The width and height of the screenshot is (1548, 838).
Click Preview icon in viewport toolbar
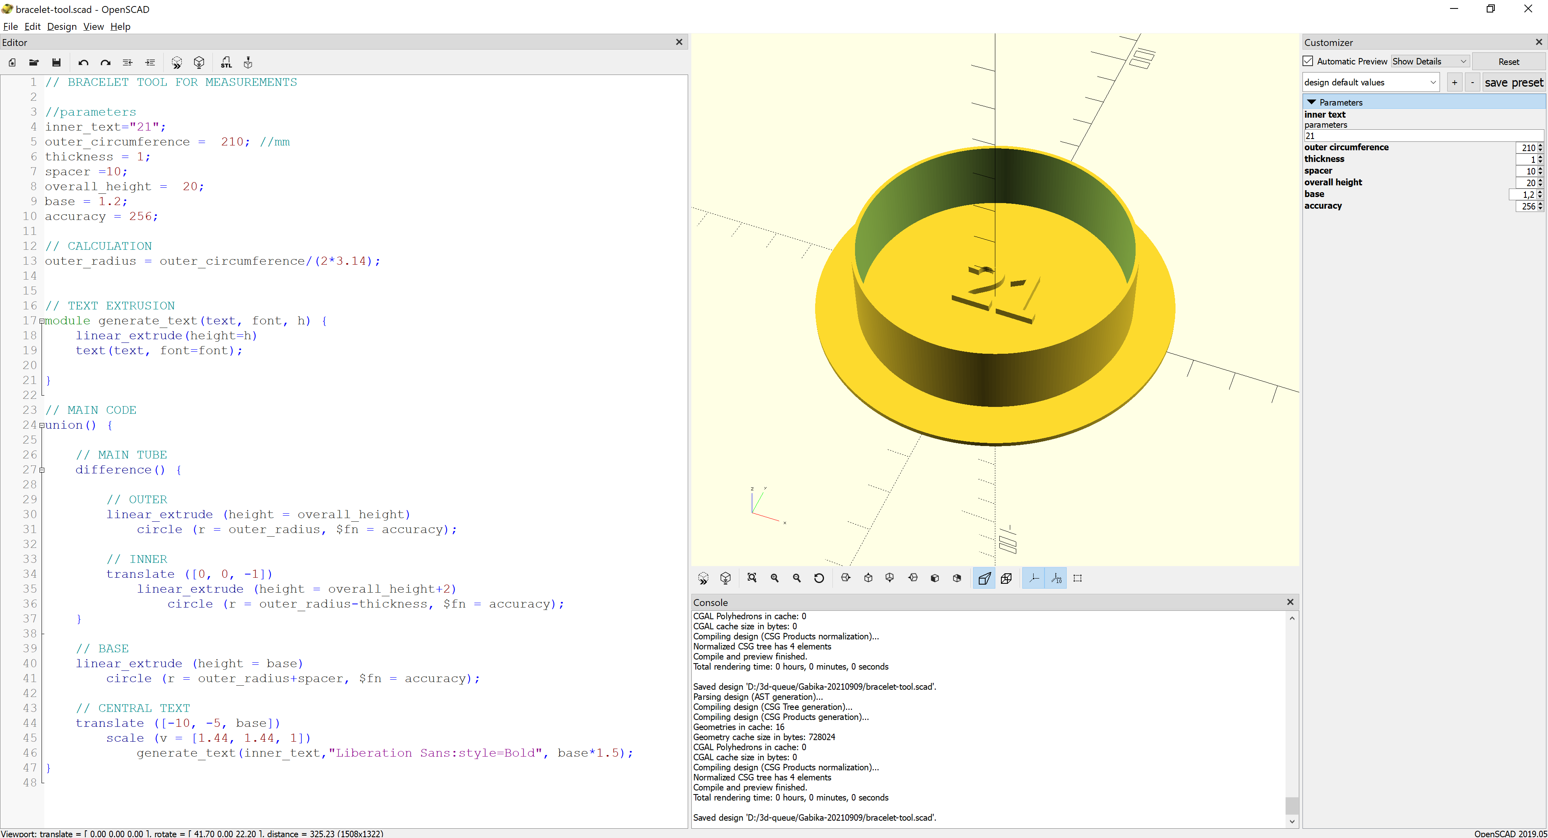[703, 579]
